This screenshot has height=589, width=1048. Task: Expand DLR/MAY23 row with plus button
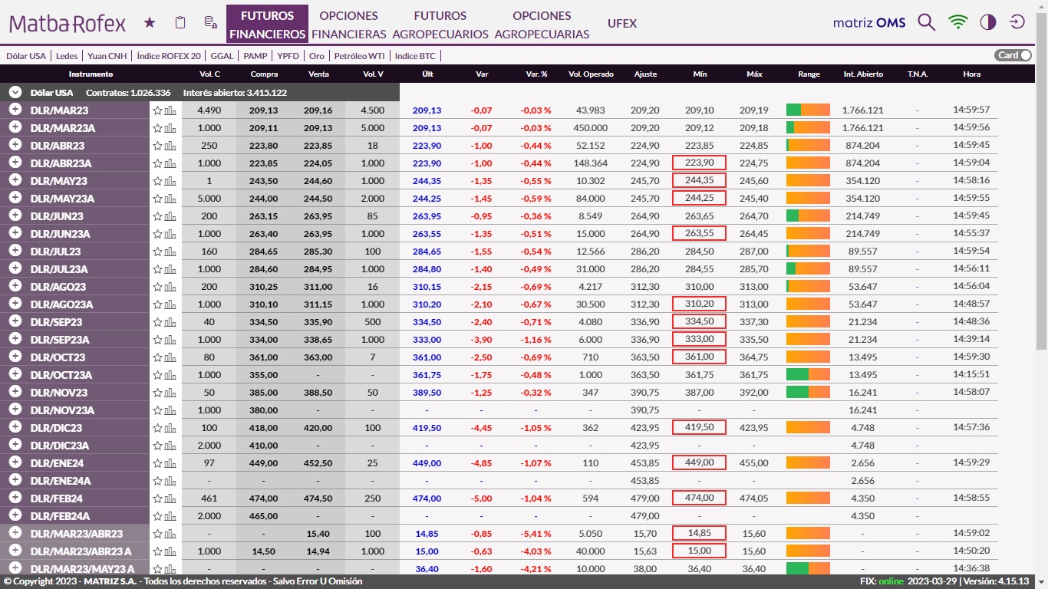coord(15,180)
